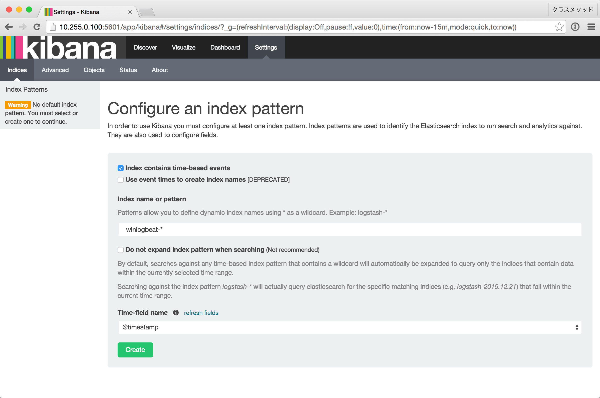Click the browser forward arrow
This screenshot has width=600, height=398.
pyautogui.click(x=23, y=27)
